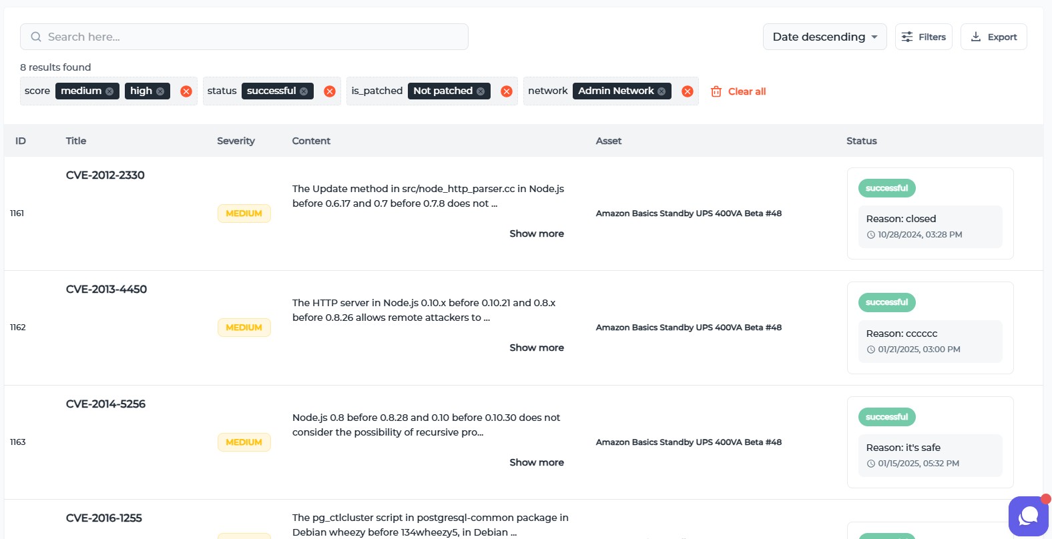Click Clear all filters
Screen dimensions: 1052x539
click(738, 91)
